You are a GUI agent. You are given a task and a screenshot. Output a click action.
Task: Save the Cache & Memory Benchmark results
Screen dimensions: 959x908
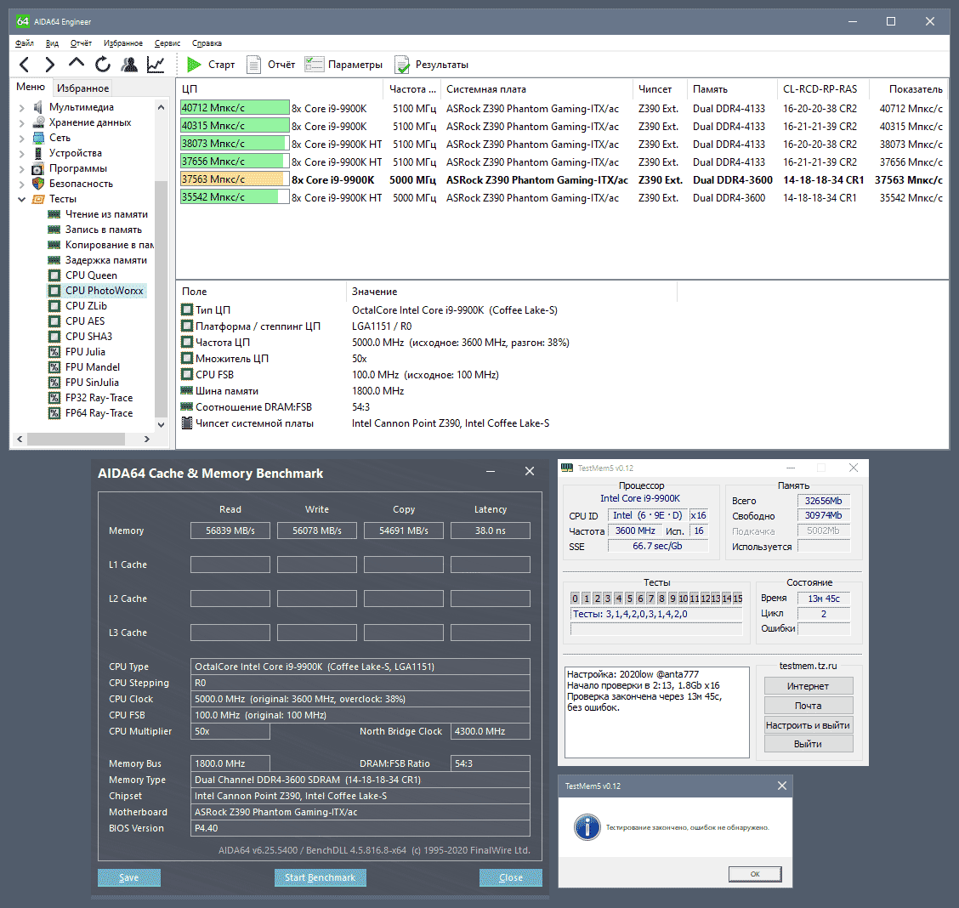click(129, 877)
